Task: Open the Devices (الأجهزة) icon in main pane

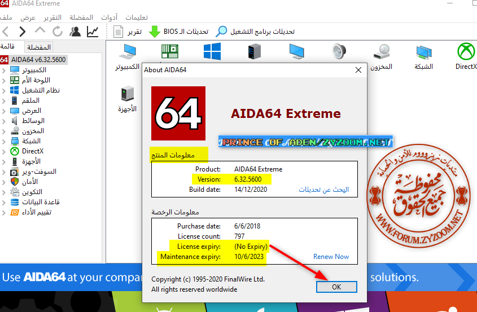Action: tap(128, 99)
